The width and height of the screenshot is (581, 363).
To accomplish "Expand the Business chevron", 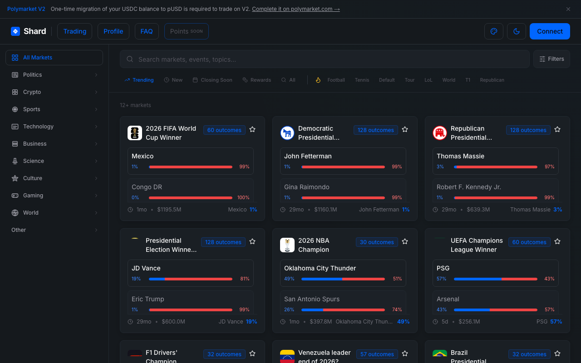I will [96, 144].
